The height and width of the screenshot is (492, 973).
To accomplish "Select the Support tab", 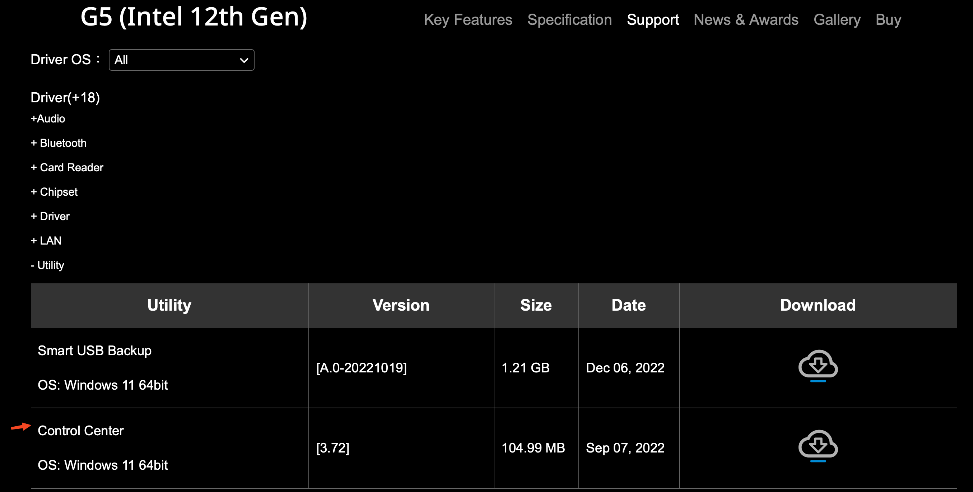I will click(653, 20).
